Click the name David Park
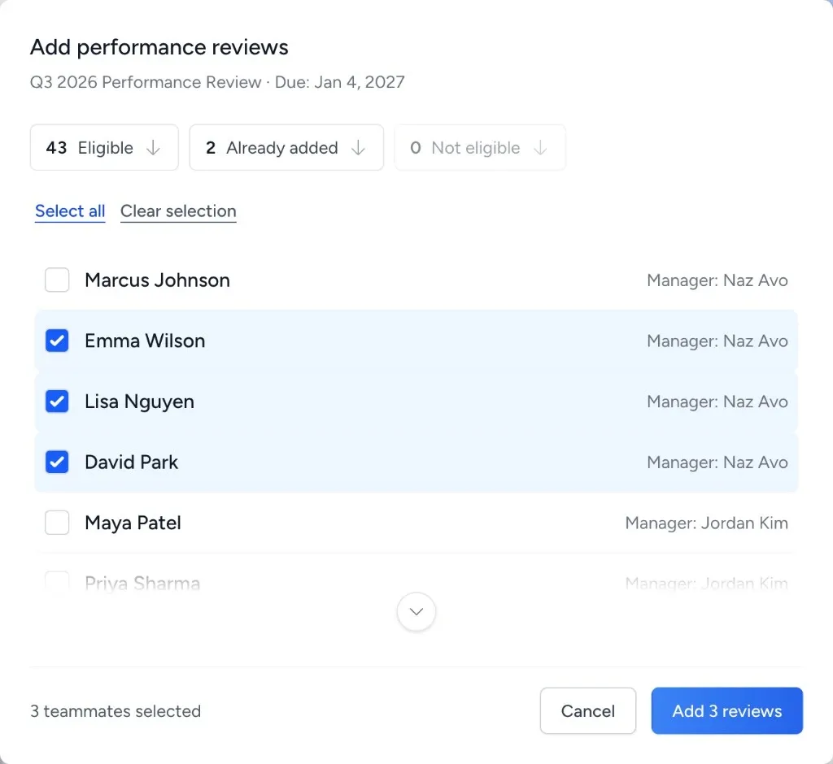 point(131,462)
